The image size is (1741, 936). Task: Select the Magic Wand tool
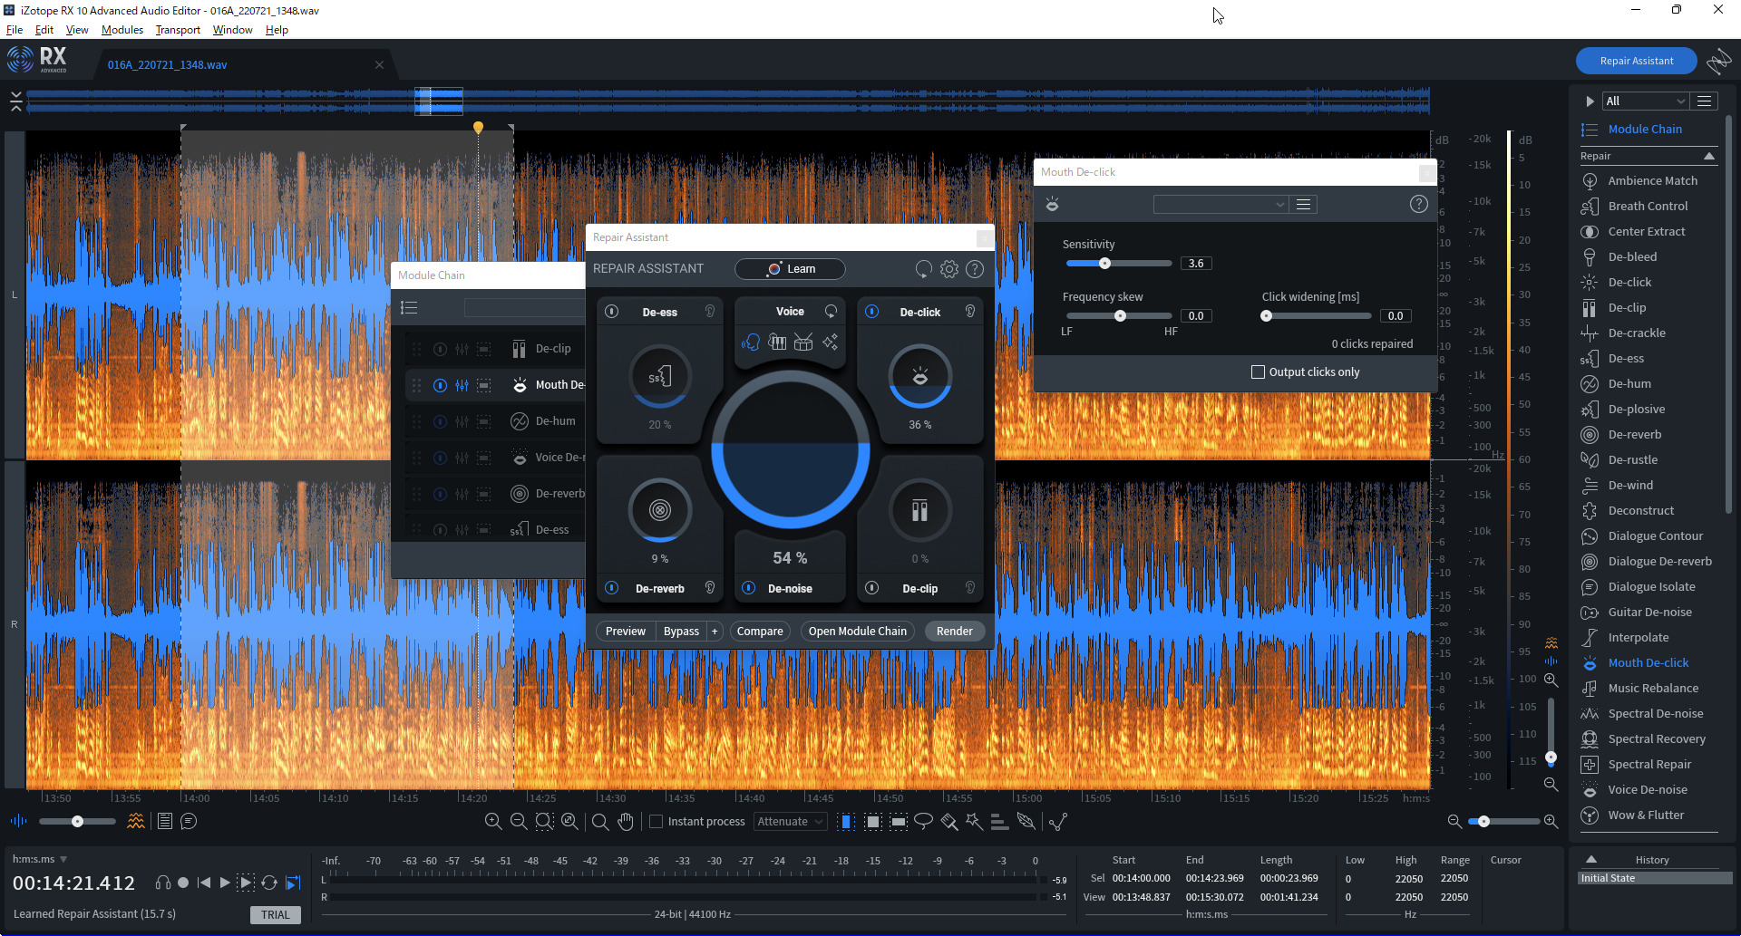coord(975,821)
